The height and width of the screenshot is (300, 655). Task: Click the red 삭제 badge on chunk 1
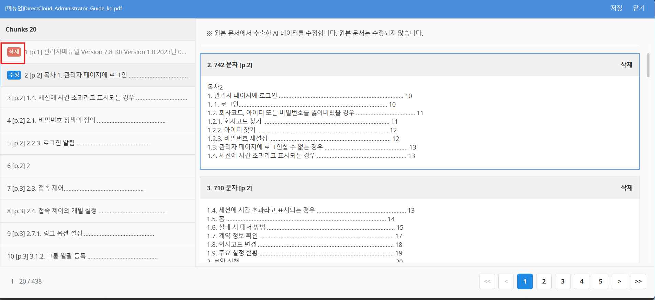pyautogui.click(x=14, y=52)
